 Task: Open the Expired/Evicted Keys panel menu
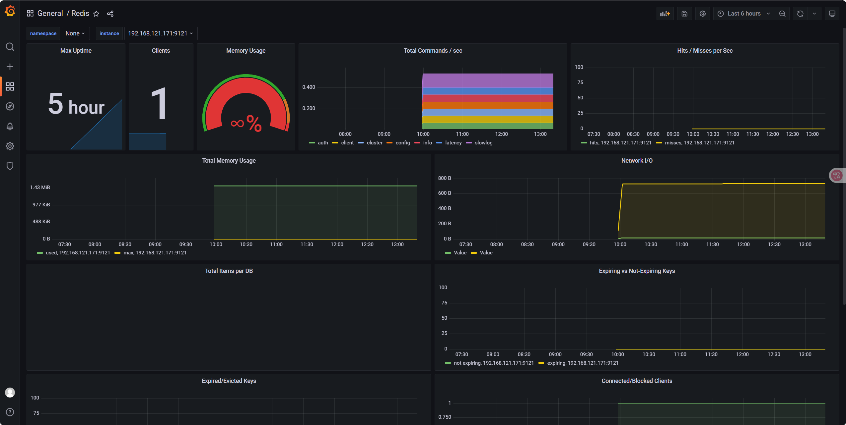pos(229,381)
